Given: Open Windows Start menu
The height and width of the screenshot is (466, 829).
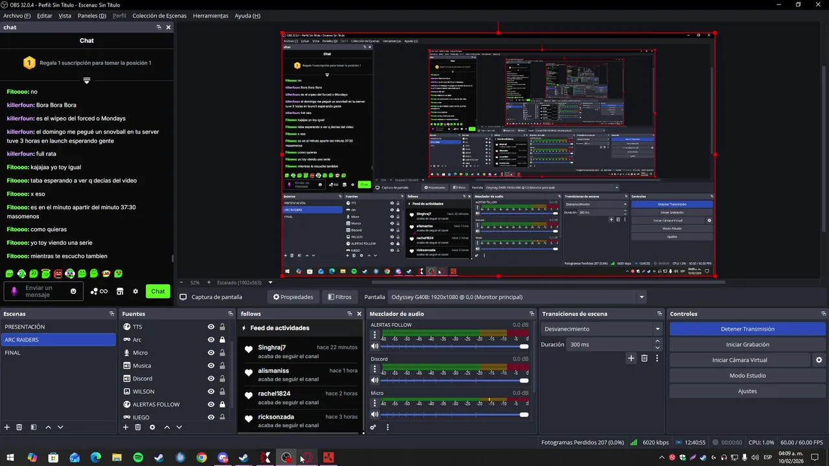Looking at the screenshot, I should coord(10,458).
